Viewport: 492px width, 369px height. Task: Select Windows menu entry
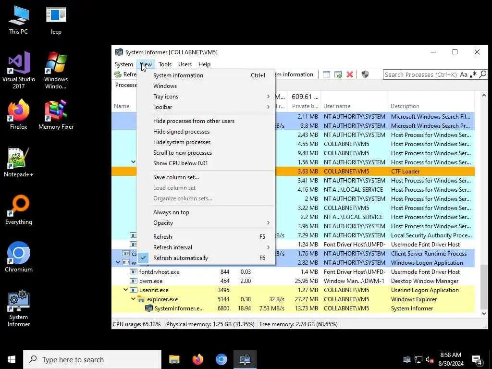click(206, 86)
